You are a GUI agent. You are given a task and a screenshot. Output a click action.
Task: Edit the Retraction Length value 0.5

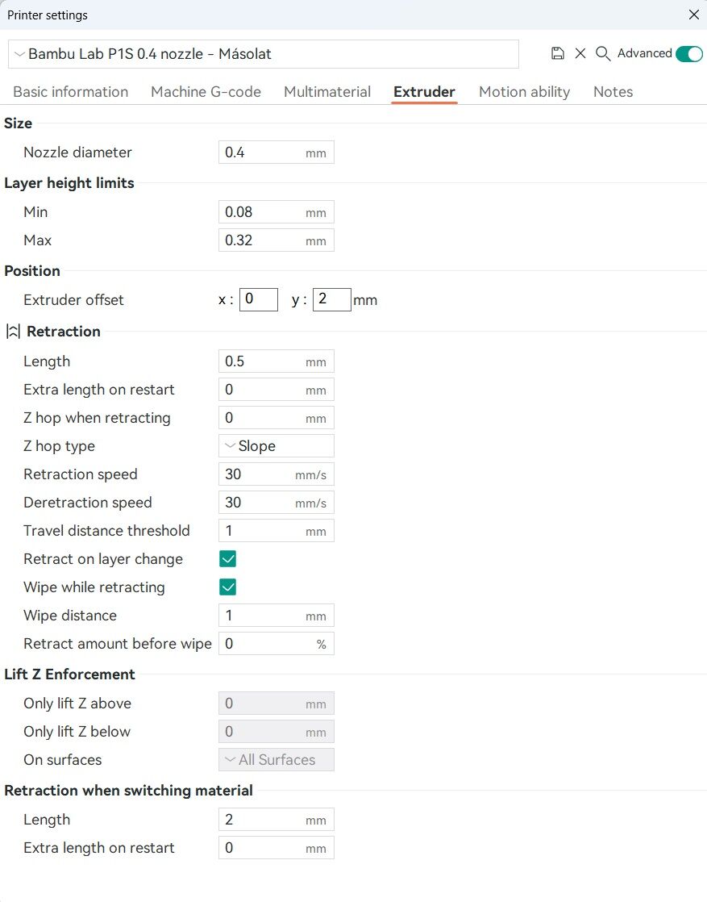pyautogui.click(x=276, y=361)
